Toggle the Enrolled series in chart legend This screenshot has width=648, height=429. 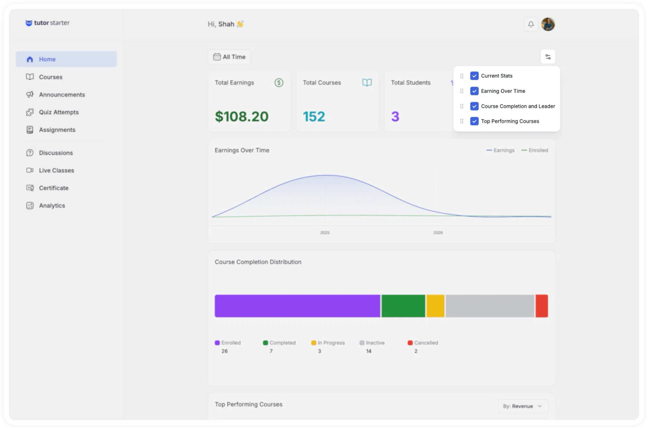535,150
